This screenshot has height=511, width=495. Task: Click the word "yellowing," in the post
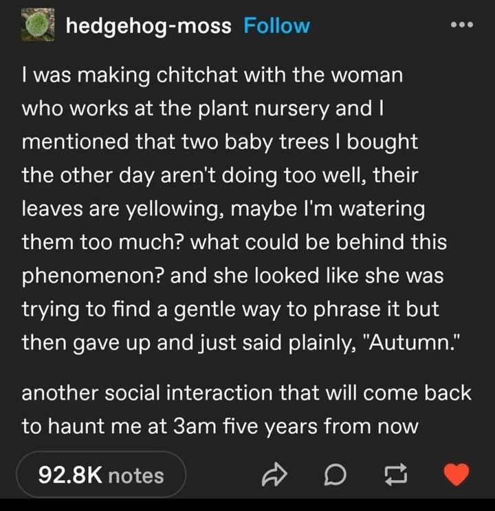(177, 208)
